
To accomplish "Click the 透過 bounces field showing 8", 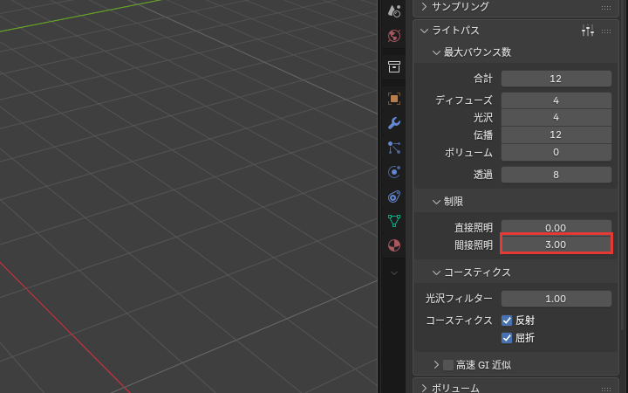I will tap(556, 175).
